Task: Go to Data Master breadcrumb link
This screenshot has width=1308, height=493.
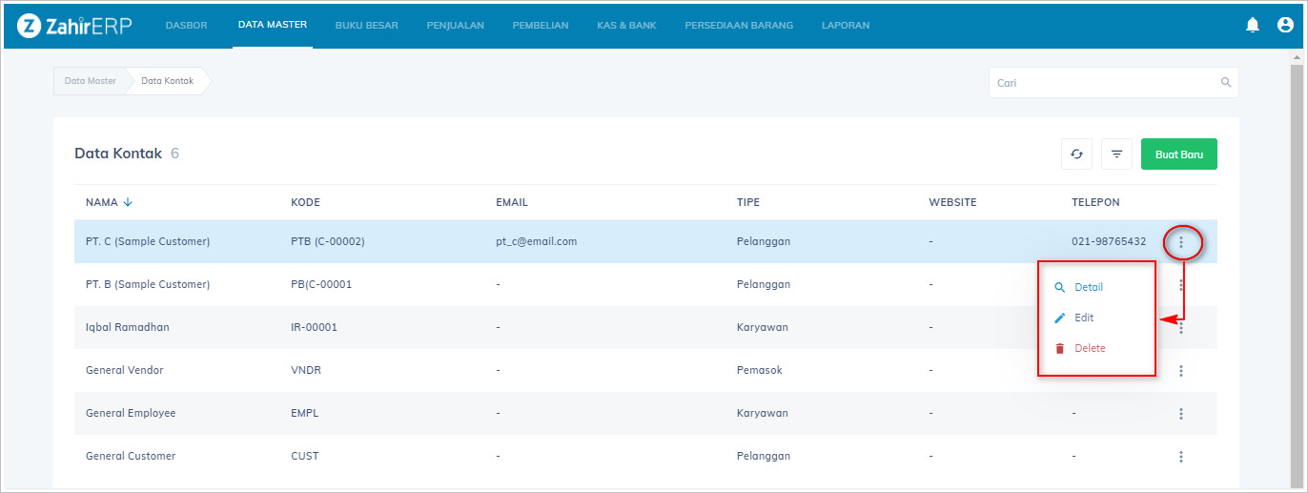Action: pos(91,81)
